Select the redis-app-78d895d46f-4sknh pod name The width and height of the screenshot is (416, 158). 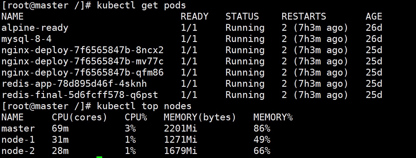pos(74,84)
